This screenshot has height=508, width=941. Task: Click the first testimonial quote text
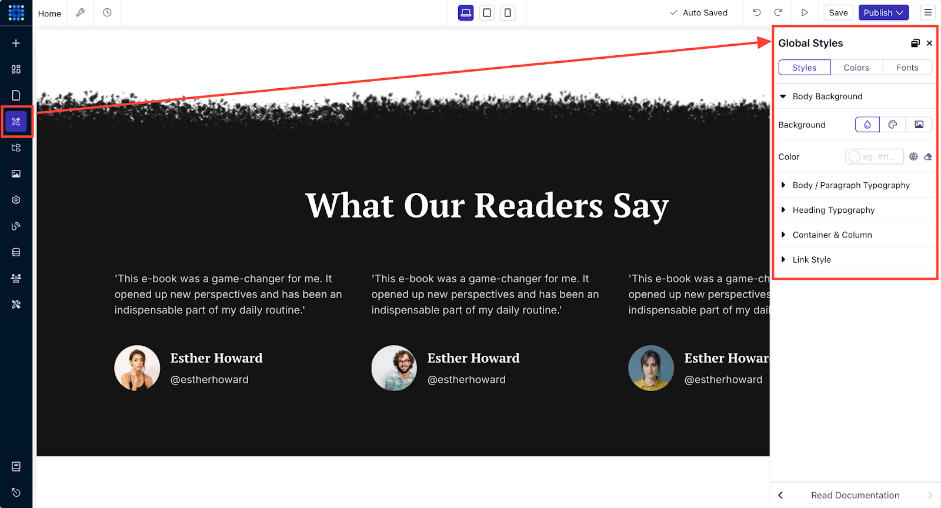tap(228, 294)
